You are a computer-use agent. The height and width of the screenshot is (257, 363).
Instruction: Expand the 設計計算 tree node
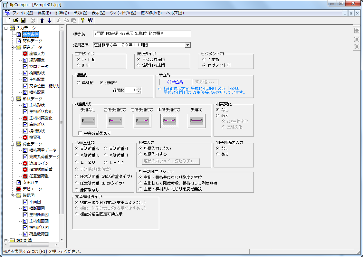pyautogui.click(x=6, y=241)
